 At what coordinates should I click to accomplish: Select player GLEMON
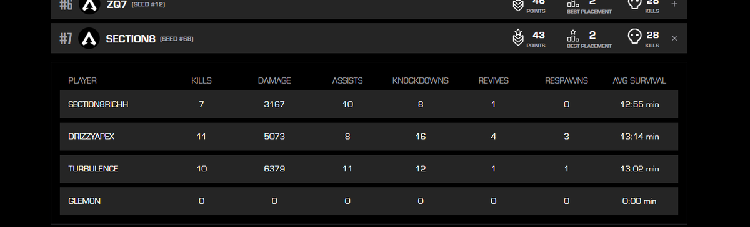(x=84, y=201)
